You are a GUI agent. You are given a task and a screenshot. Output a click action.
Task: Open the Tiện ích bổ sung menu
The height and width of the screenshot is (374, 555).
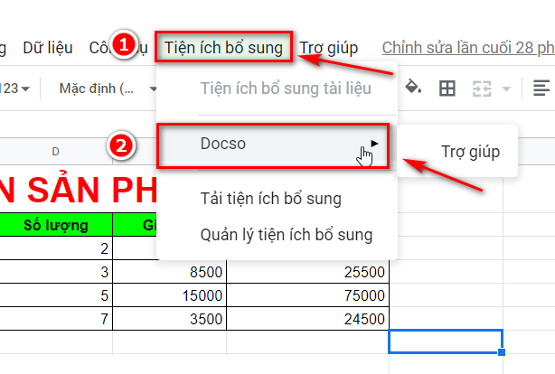[223, 47]
